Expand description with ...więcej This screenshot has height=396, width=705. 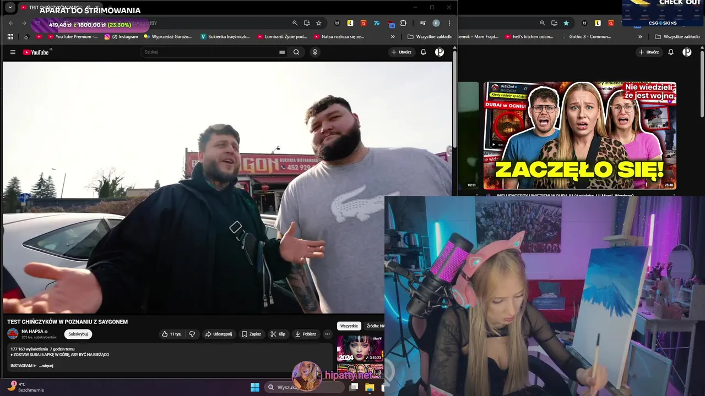pos(46,366)
